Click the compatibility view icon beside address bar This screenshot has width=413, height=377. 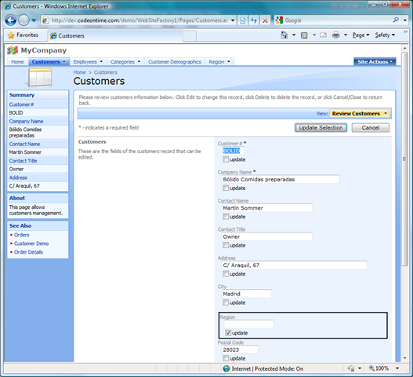(243, 20)
